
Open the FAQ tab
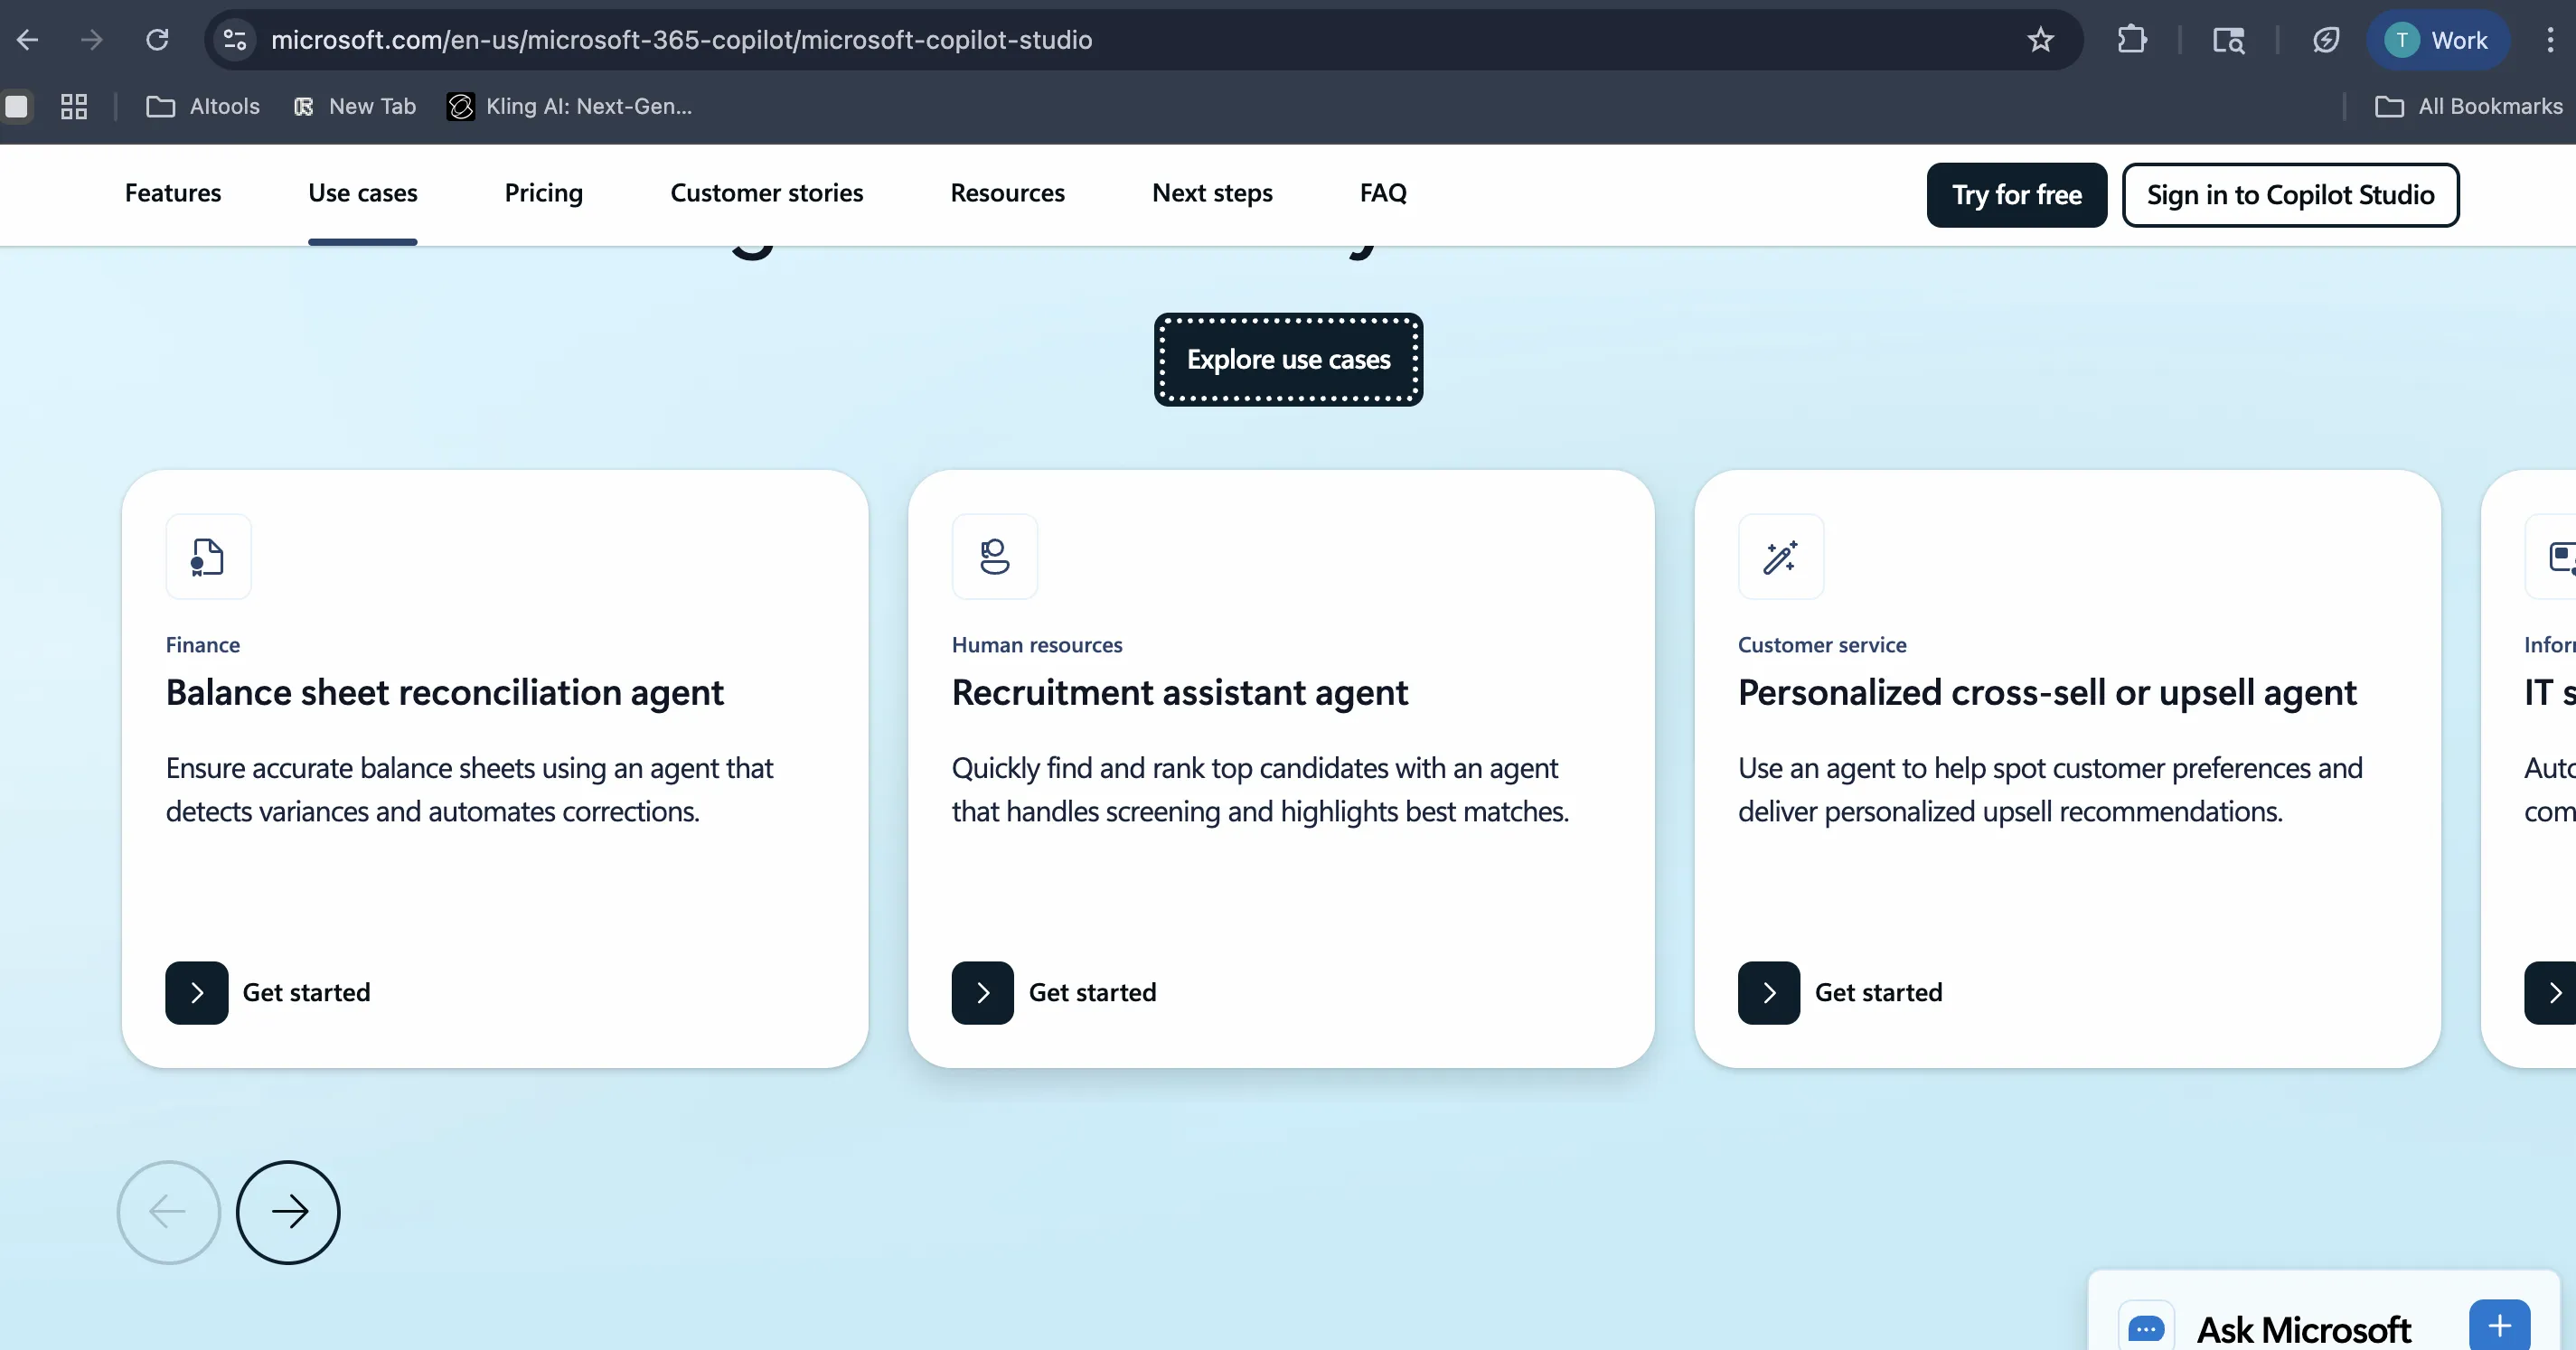(x=1384, y=193)
